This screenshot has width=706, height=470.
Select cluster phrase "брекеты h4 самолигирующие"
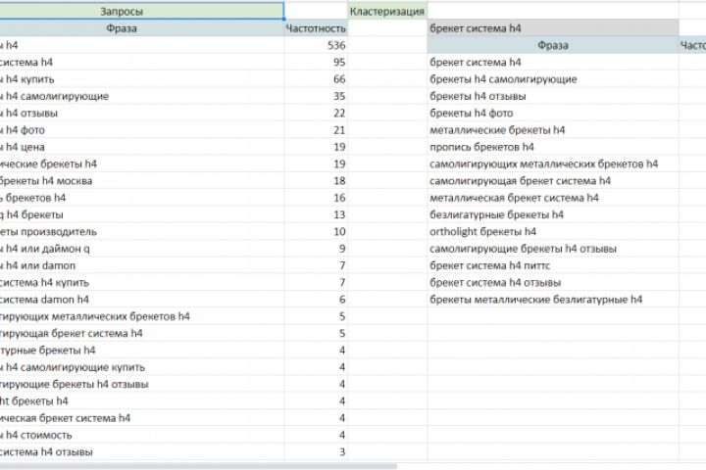pos(553,79)
